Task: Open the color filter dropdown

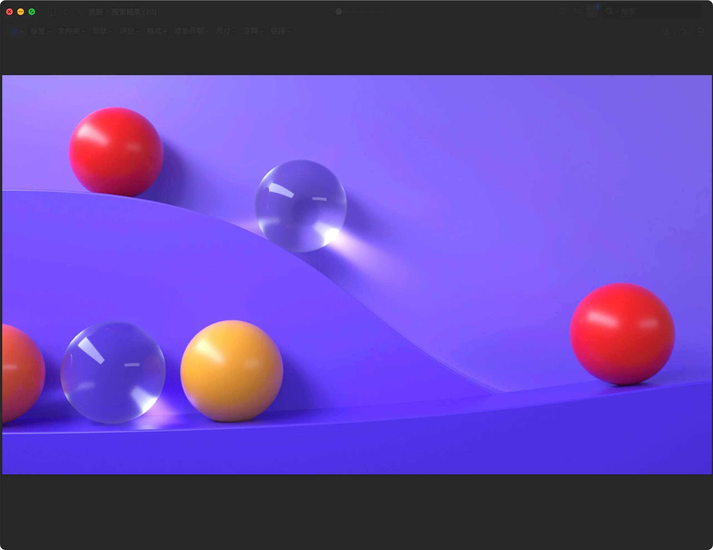Action: pos(16,31)
